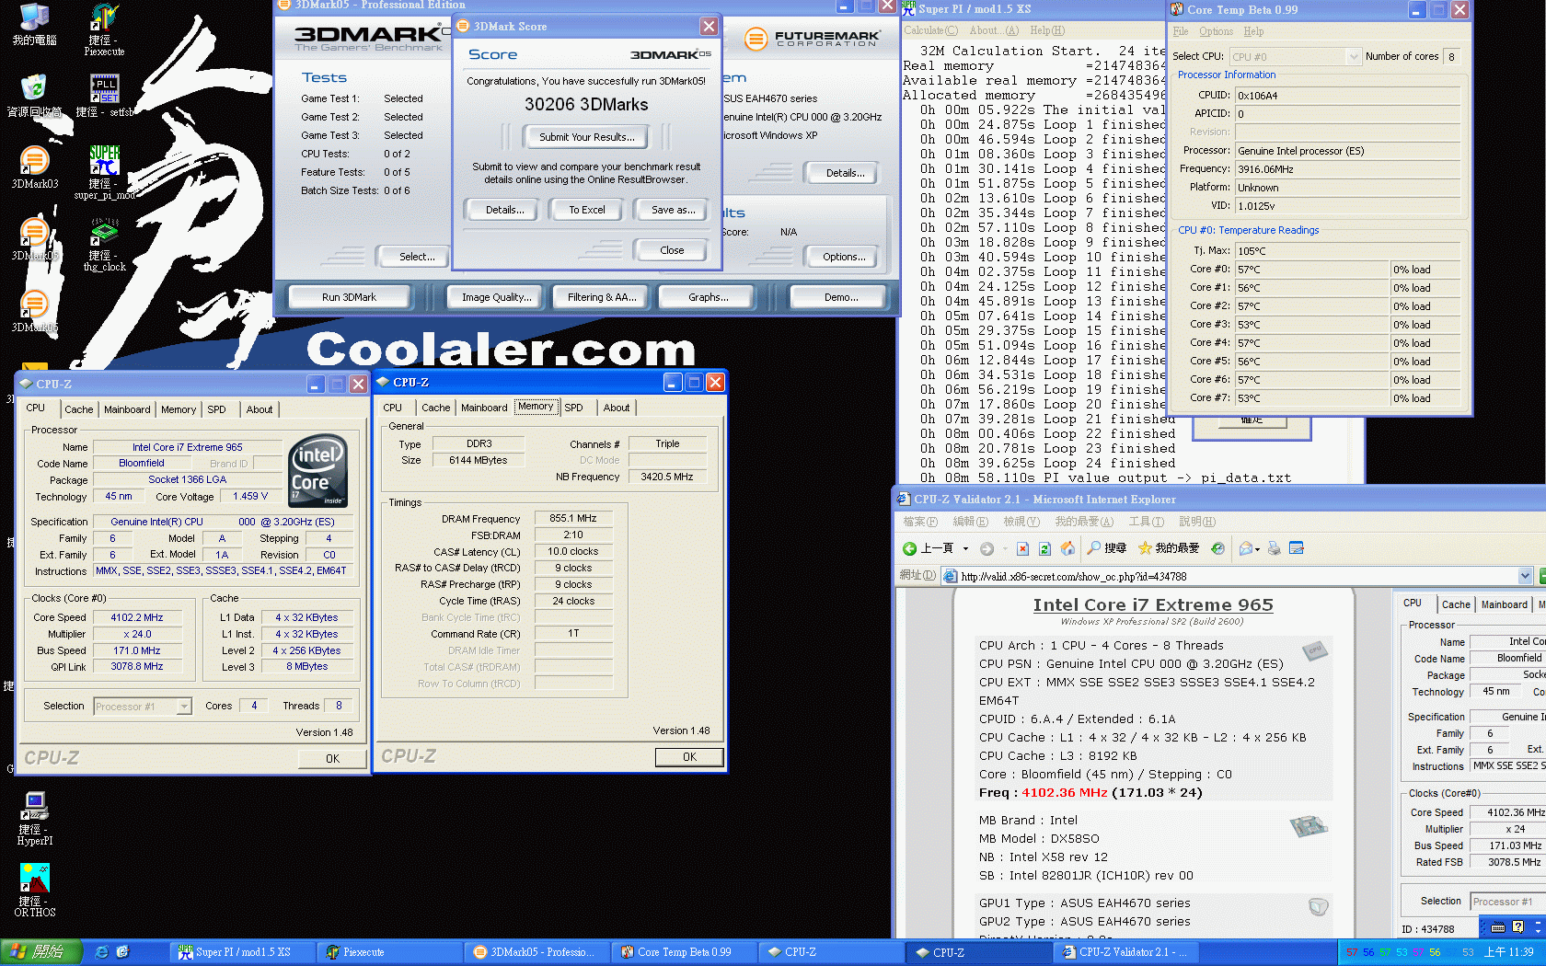The width and height of the screenshot is (1546, 966).
Task: Close the 3DMark Score dialog via Close button
Action: point(671,250)
